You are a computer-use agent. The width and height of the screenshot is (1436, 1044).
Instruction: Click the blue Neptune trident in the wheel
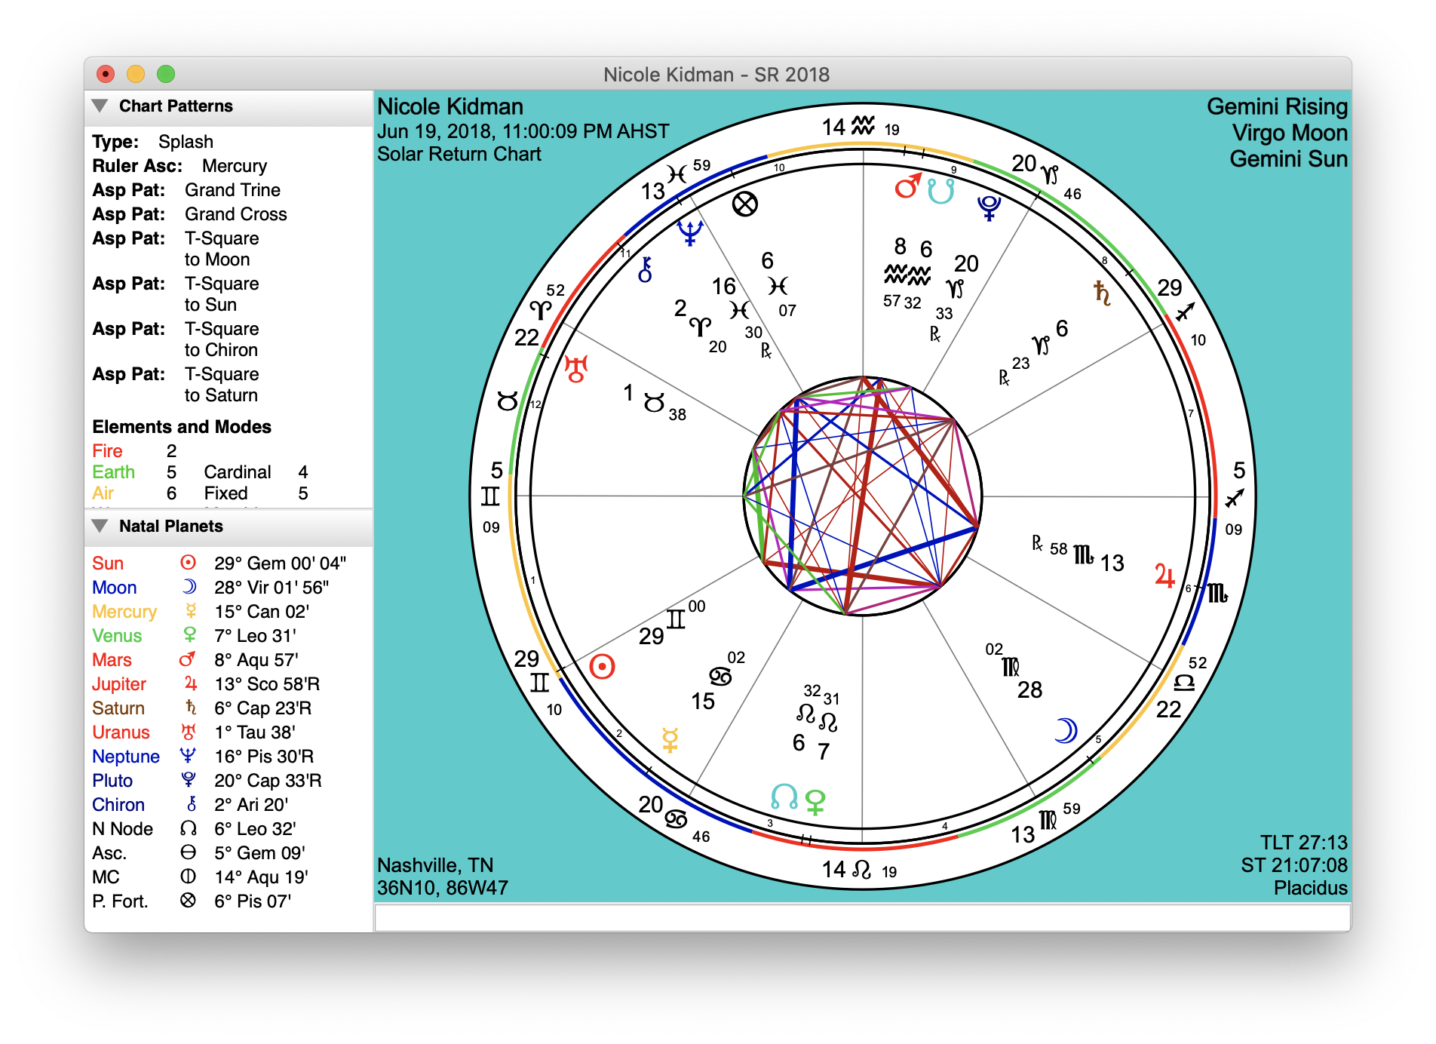click(689, 232)
